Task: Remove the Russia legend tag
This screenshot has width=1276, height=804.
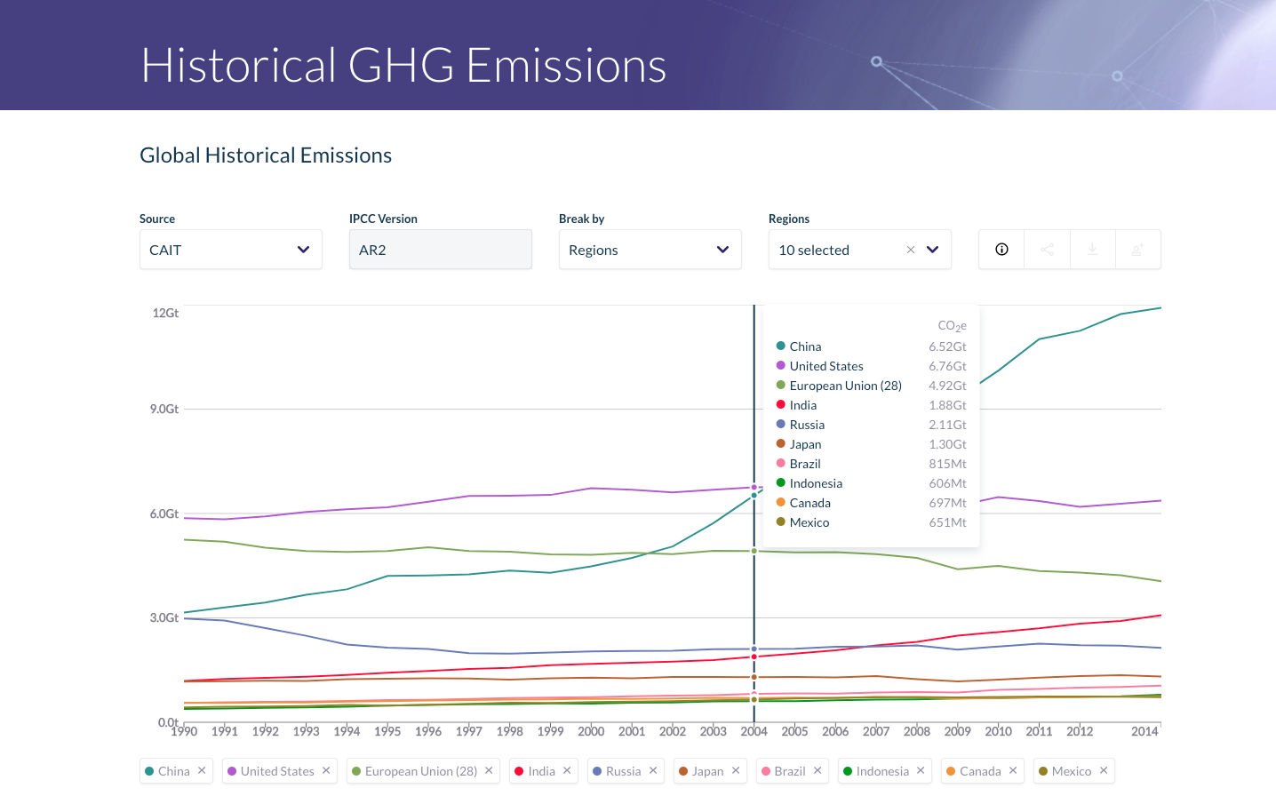Action: coord(653,770)
